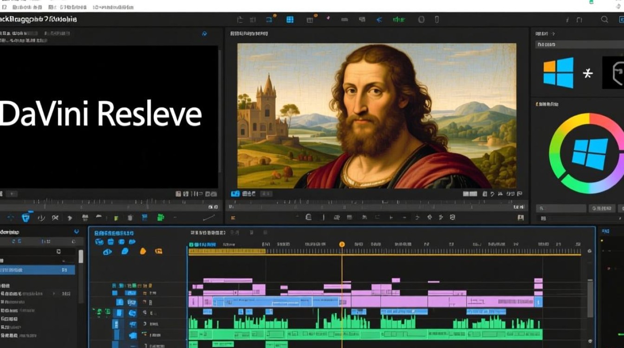Select the highlighted blue row in left list
624x348 pixels.
click(x=37, y=270)
